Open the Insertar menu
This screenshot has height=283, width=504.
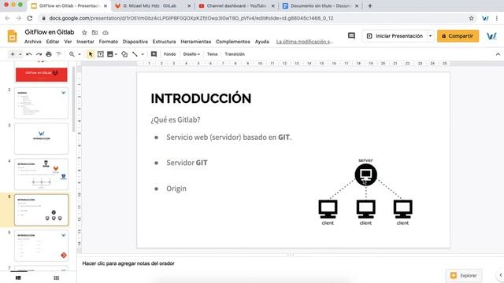(85, 42)
